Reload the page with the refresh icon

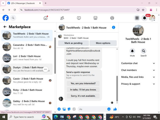(15, 10)
